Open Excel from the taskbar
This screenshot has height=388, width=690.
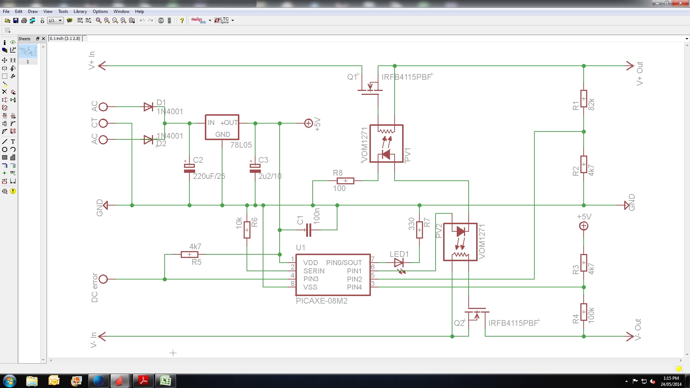(x=165, y=380)
